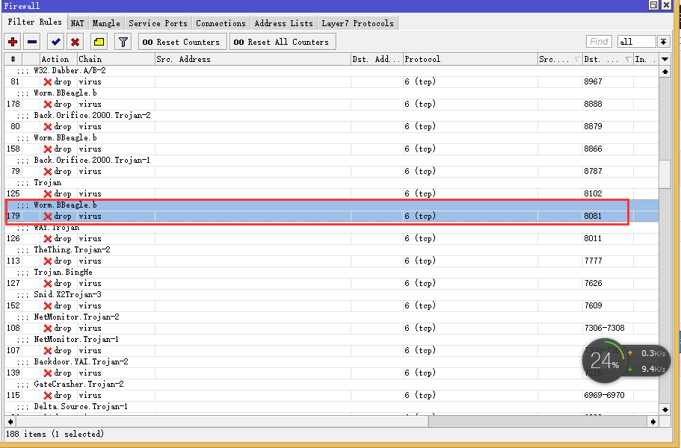The image size is (681, 448).
Task: Open the Layer7 Protocols tab
Action: (357, 23)
